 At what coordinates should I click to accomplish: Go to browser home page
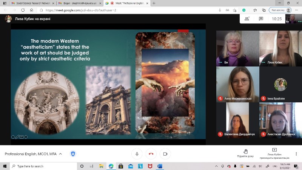coord(32,10)
